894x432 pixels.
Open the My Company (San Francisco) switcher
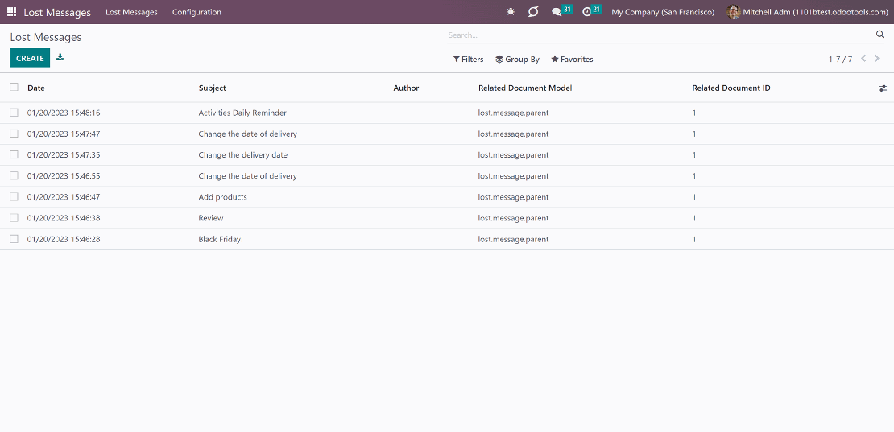tap(663, 12)
